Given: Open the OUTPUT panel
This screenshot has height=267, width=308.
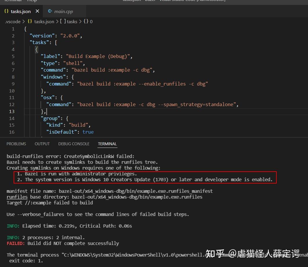Looking at the screenshot, I should click(42, 144).
